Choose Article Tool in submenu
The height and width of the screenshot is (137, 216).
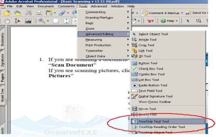[168, 40]
